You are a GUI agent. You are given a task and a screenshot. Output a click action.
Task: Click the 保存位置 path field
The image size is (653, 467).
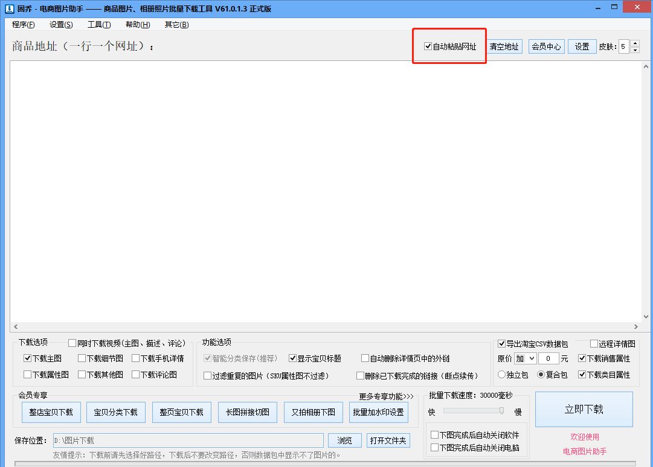click(x=188, y=440)
